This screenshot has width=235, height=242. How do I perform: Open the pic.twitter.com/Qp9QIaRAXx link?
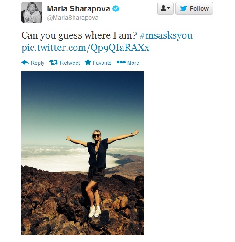[85, 48]
